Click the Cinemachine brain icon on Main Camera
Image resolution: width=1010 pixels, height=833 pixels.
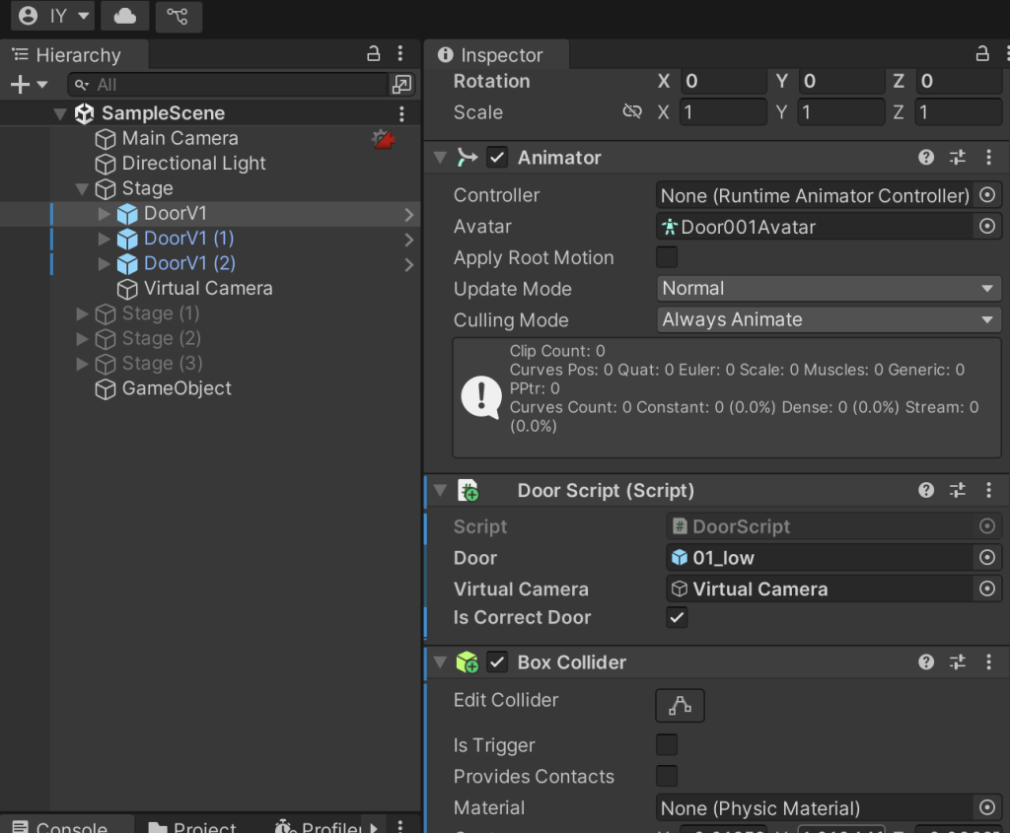(384, 138)
